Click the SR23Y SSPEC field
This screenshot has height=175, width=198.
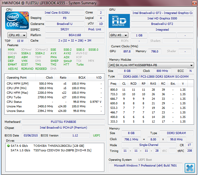pos(65,29)
